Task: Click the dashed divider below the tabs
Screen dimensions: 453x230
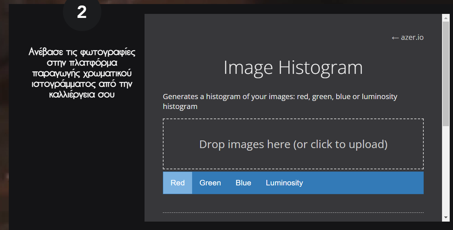Action: point(293,212)
